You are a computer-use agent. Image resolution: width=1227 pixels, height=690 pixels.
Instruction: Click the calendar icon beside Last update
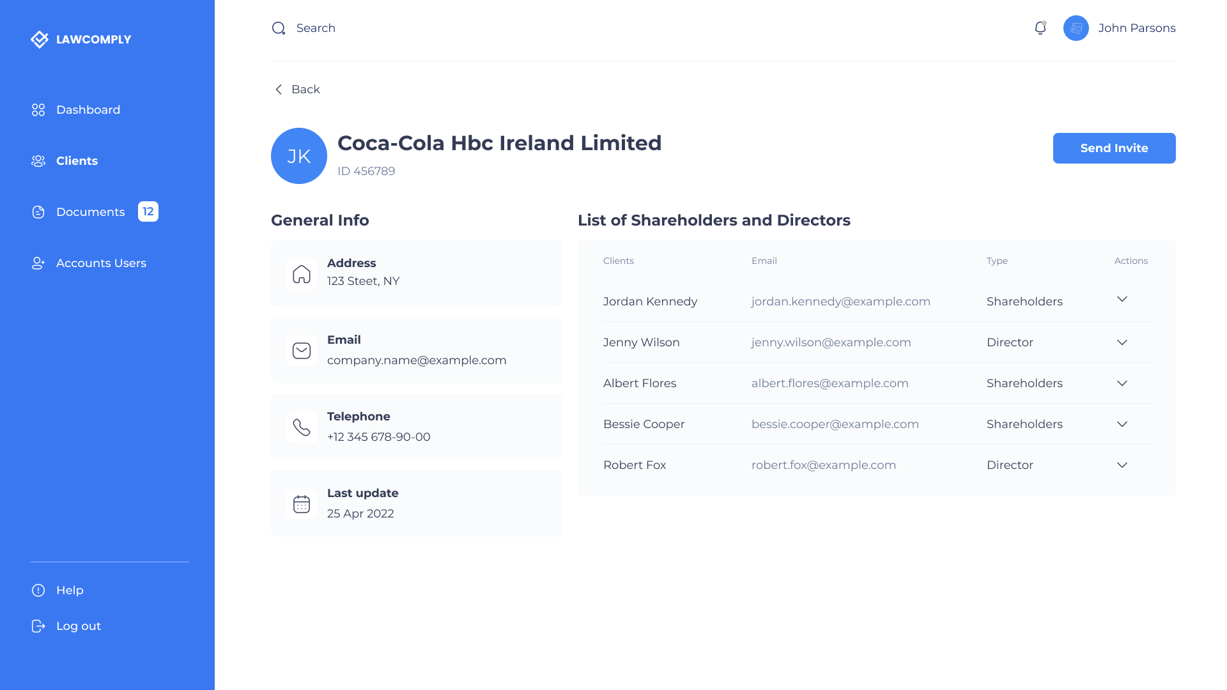302,504
